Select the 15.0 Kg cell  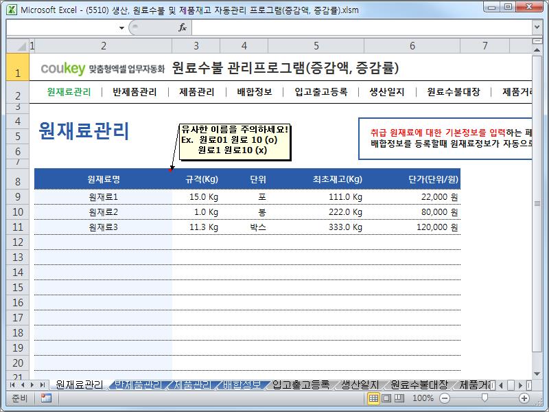196,197
